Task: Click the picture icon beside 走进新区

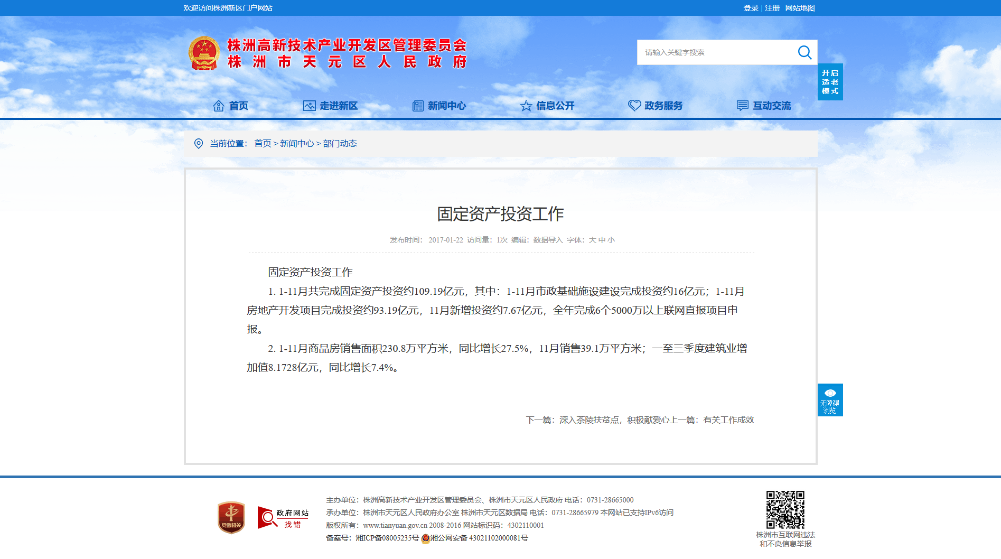Action: click(309, 106)
